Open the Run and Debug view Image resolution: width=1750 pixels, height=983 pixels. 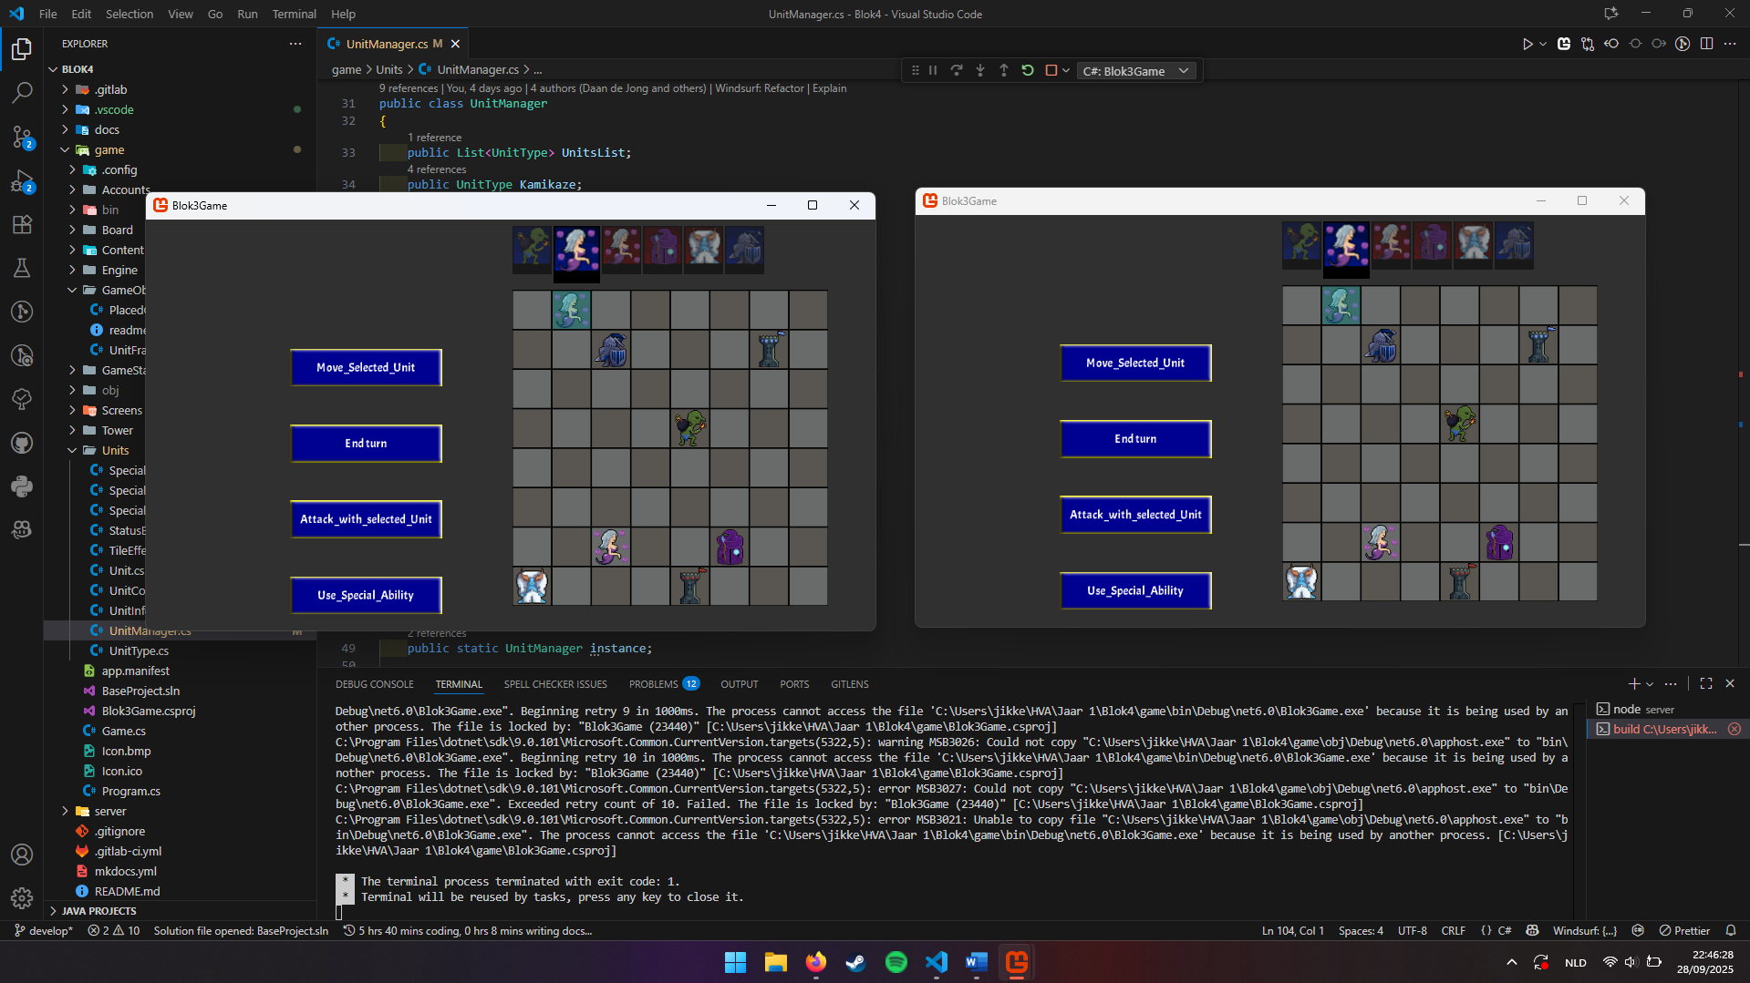(x=22, y=181)
